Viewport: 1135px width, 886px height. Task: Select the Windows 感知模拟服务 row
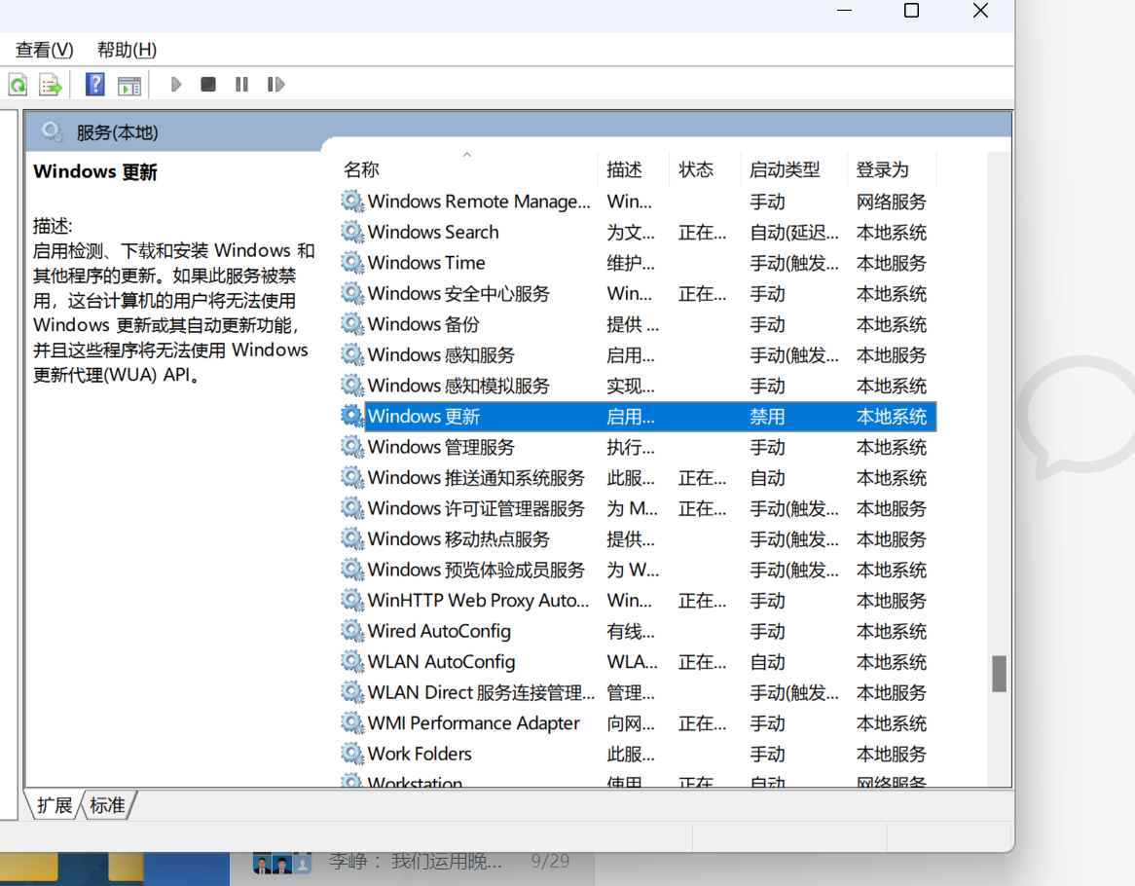637,386
